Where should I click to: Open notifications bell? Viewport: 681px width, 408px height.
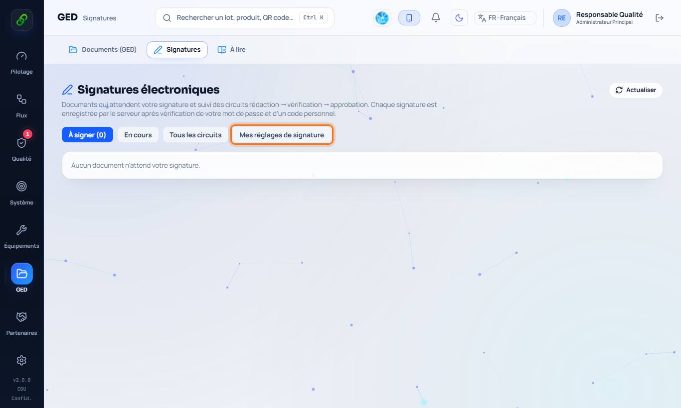click(436, 18)
